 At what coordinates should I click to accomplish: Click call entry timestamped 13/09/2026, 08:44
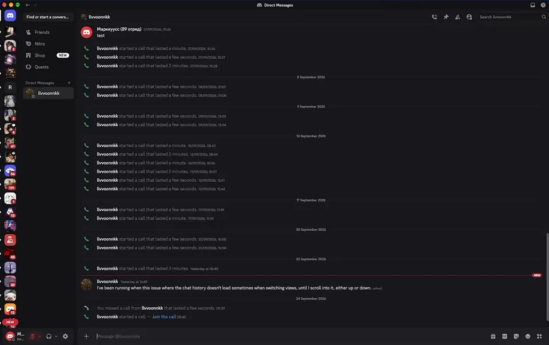click(x=157, y=154)
